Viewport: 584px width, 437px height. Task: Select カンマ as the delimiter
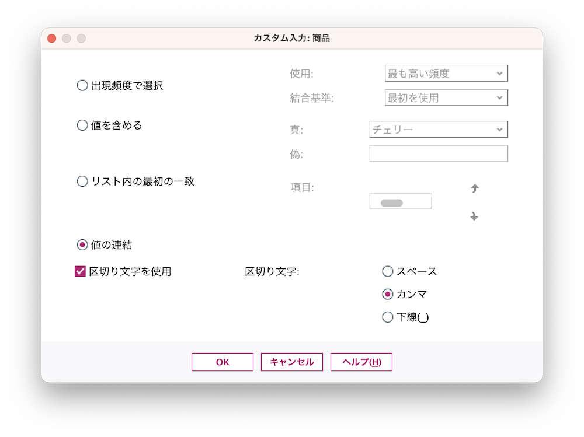387,294
